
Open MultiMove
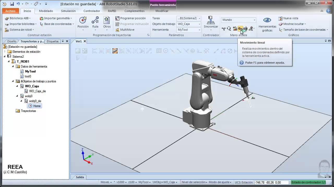click(125, 30)
